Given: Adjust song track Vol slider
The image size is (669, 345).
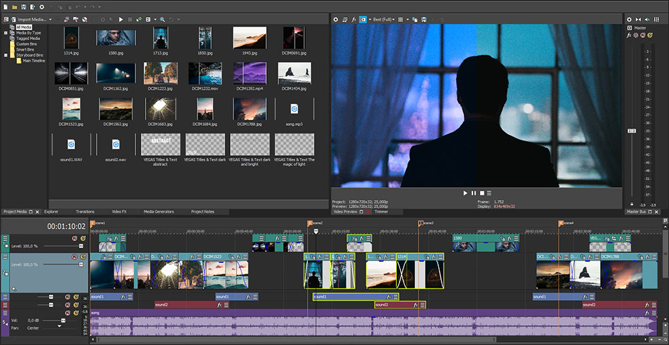Looking at the screenshot, I should (63, 320).
